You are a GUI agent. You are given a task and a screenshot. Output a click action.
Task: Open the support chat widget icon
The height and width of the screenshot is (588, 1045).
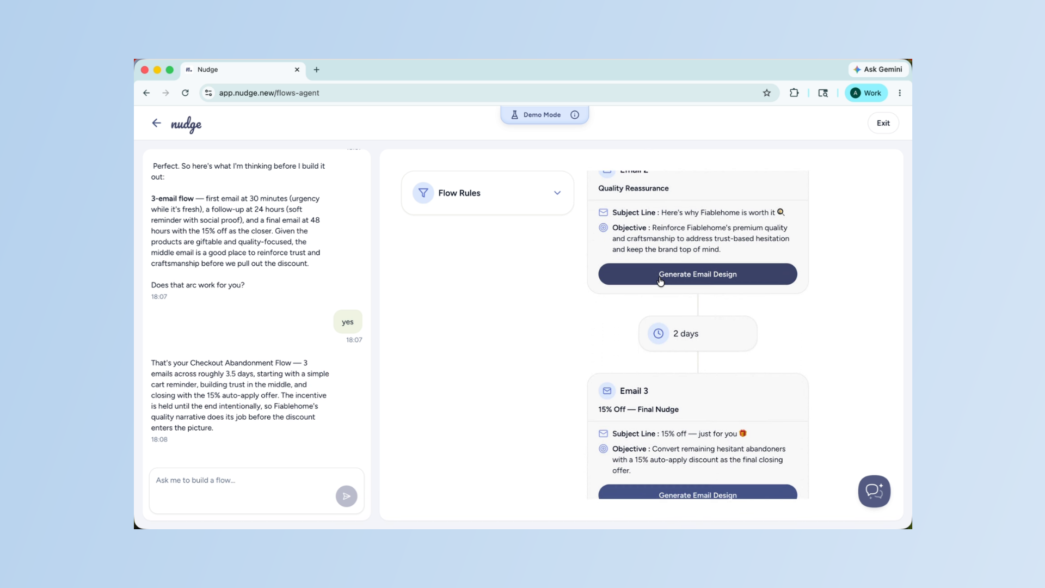tap(874, 491)
